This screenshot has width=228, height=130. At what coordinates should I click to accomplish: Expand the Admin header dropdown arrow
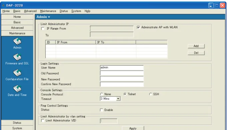pos(49,17)
